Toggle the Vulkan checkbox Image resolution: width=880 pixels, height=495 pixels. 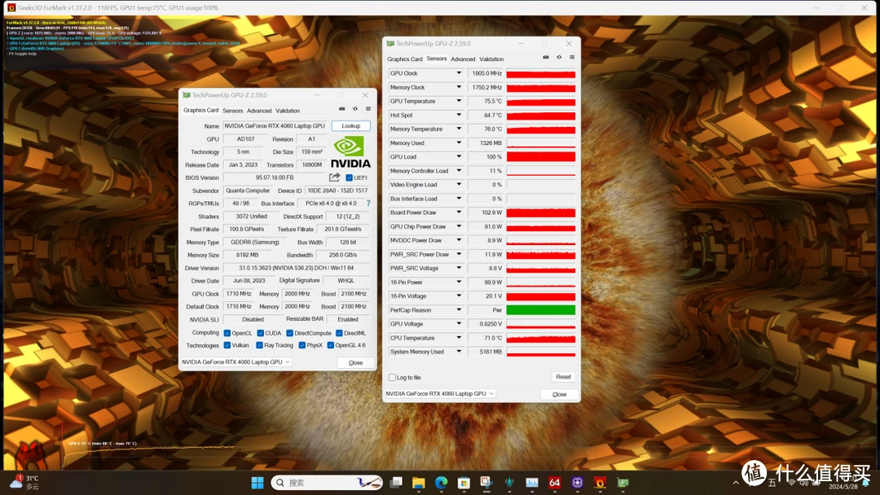(227, 345)
